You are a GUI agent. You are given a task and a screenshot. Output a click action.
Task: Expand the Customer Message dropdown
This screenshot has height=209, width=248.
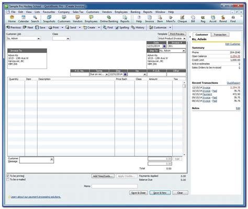tap(52, 159)
